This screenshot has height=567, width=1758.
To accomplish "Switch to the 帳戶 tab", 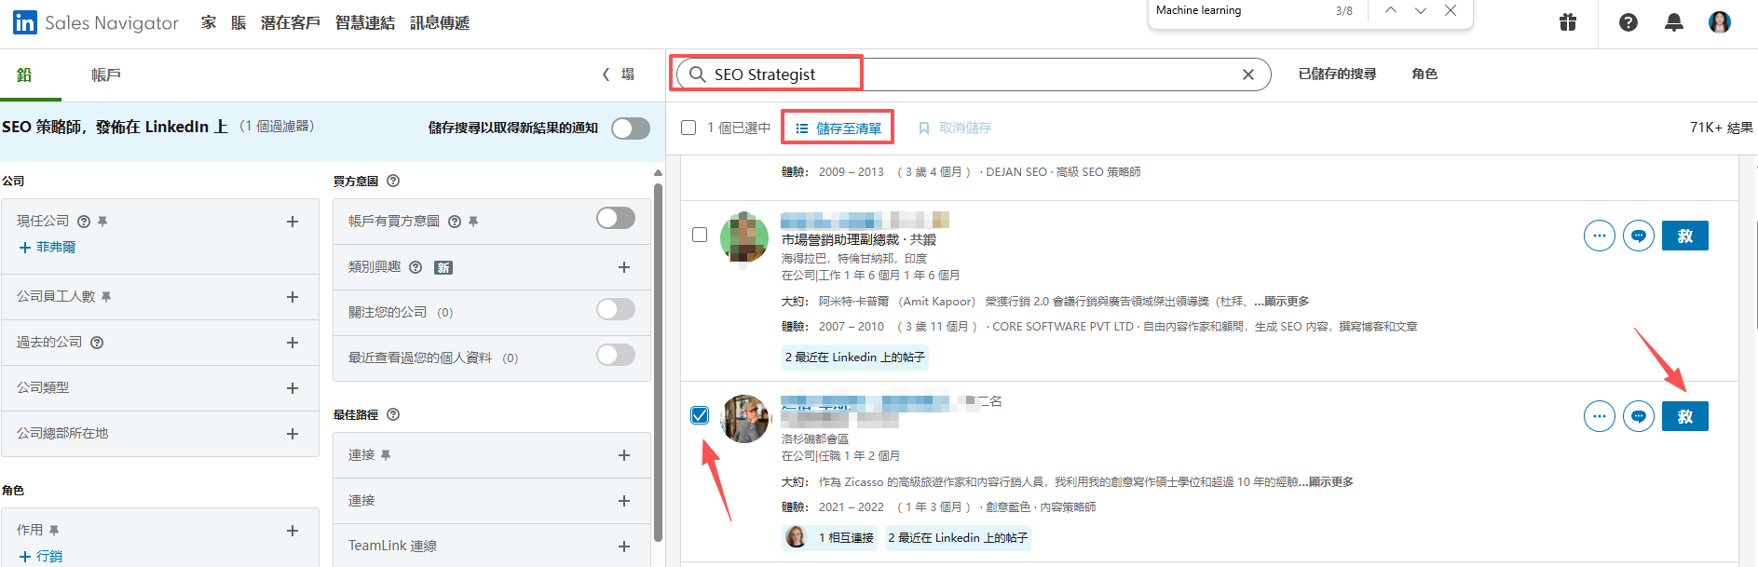I will tap(105, 74).
